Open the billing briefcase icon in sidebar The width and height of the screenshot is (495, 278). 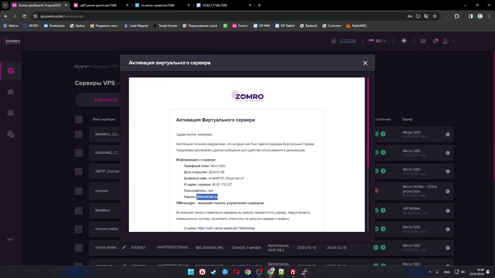11,92
